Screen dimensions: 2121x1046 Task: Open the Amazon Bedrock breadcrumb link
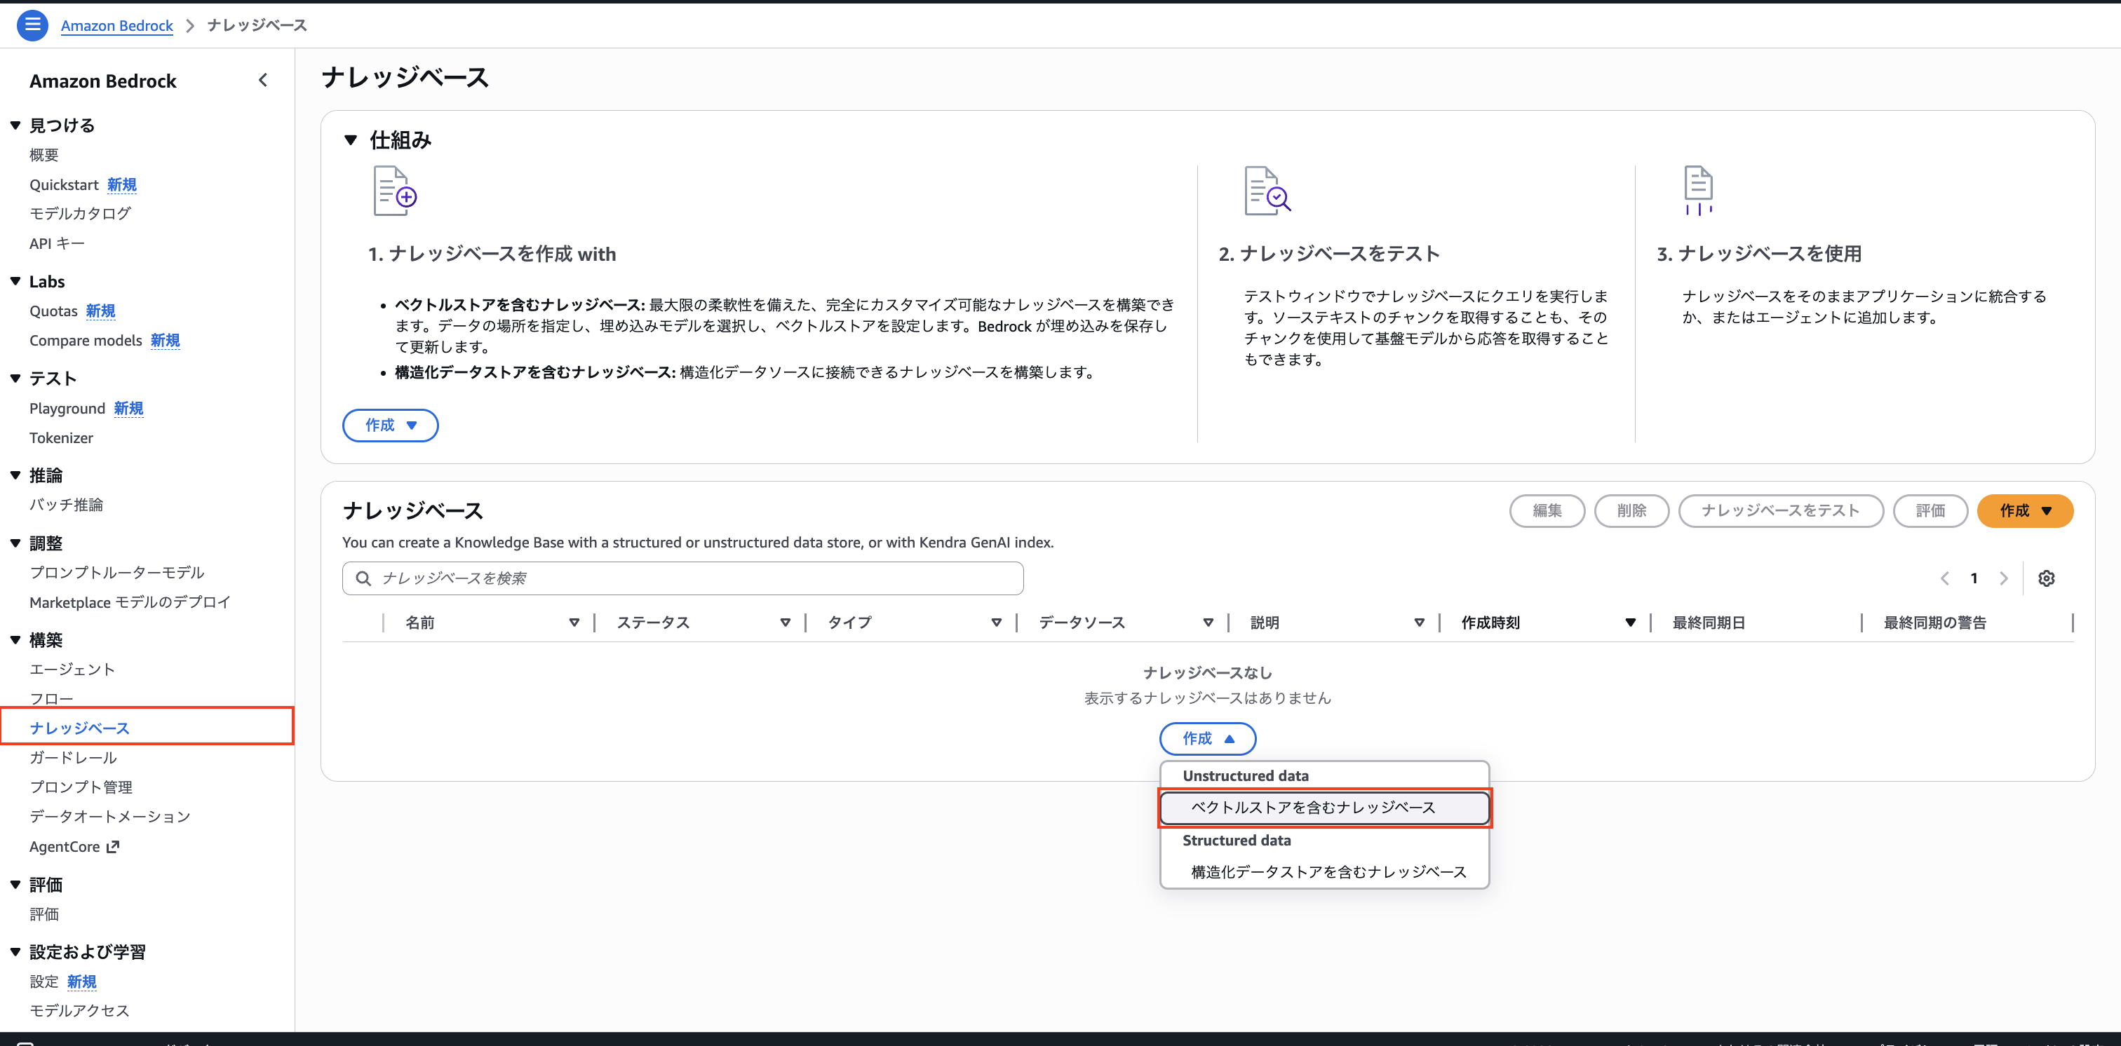116,25
